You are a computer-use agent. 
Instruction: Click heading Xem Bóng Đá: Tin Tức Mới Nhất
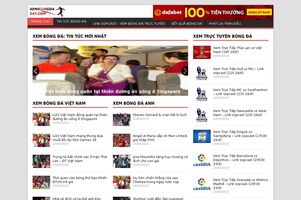click(70, 36)
